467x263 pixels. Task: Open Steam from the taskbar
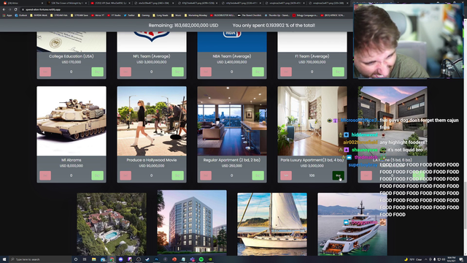click(147, 259)
